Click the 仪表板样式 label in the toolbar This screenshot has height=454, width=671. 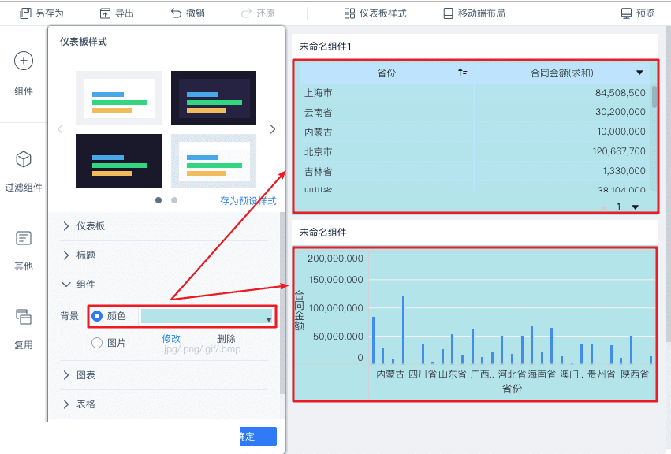click(x=383, y=13)
